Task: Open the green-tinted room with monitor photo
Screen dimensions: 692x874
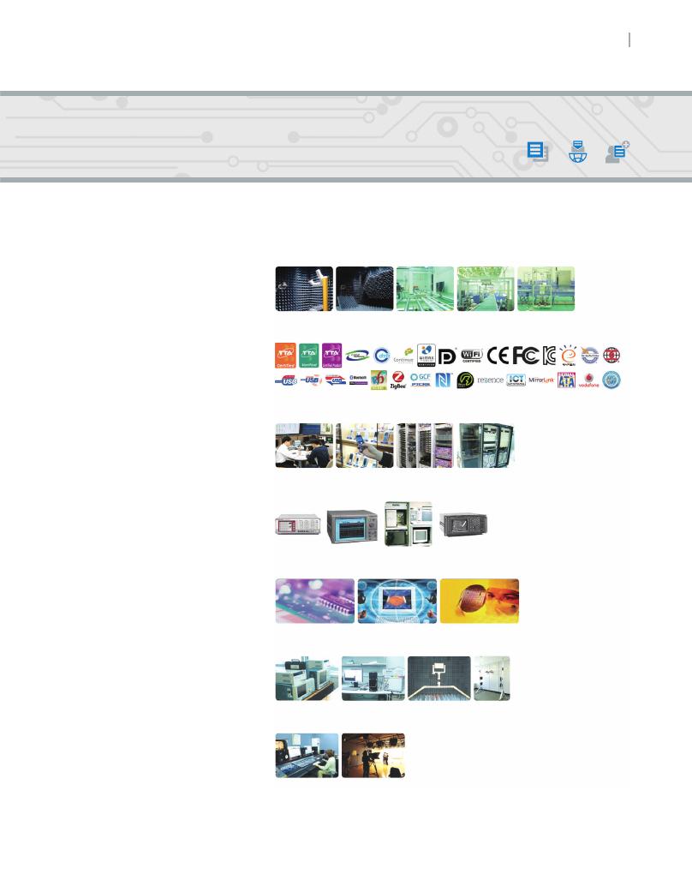Action: coord(425,289)
